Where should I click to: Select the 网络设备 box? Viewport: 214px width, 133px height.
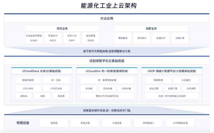pyautogui.click(x=85, y=123)
